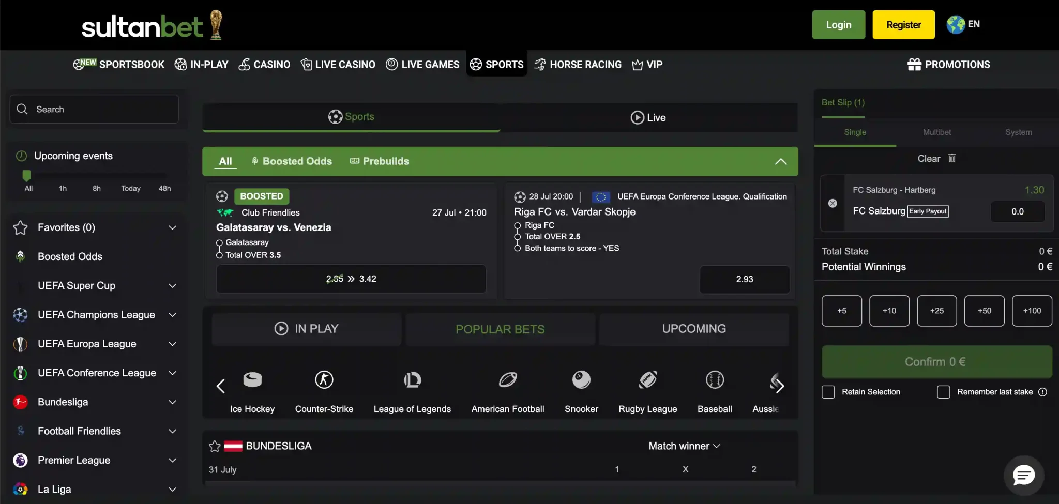This screenshot has width=1059, height=504.
Task: Click the Confirm 0 € button
Action: pos(936,362)
